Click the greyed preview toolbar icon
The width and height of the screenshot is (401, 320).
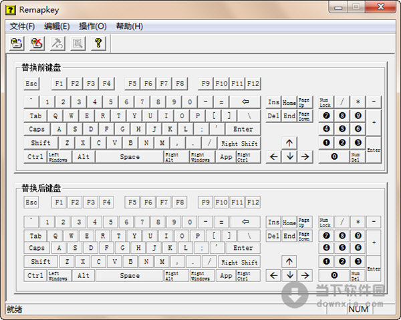tap(78, 43)
